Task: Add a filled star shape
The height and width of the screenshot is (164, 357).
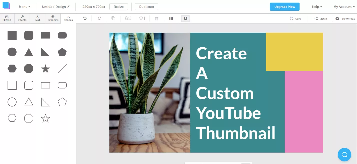Action: click(45, 68)
